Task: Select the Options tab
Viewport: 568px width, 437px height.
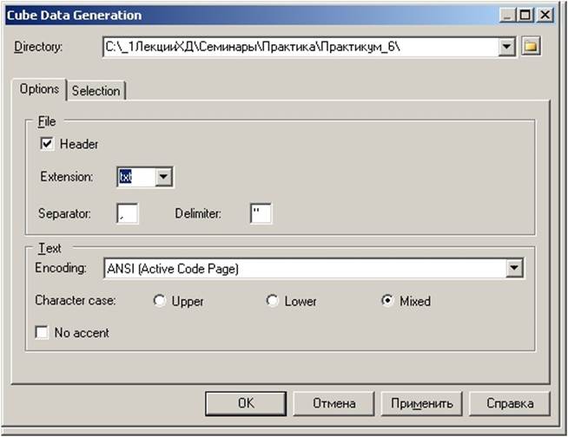Action: pos(39,89)
